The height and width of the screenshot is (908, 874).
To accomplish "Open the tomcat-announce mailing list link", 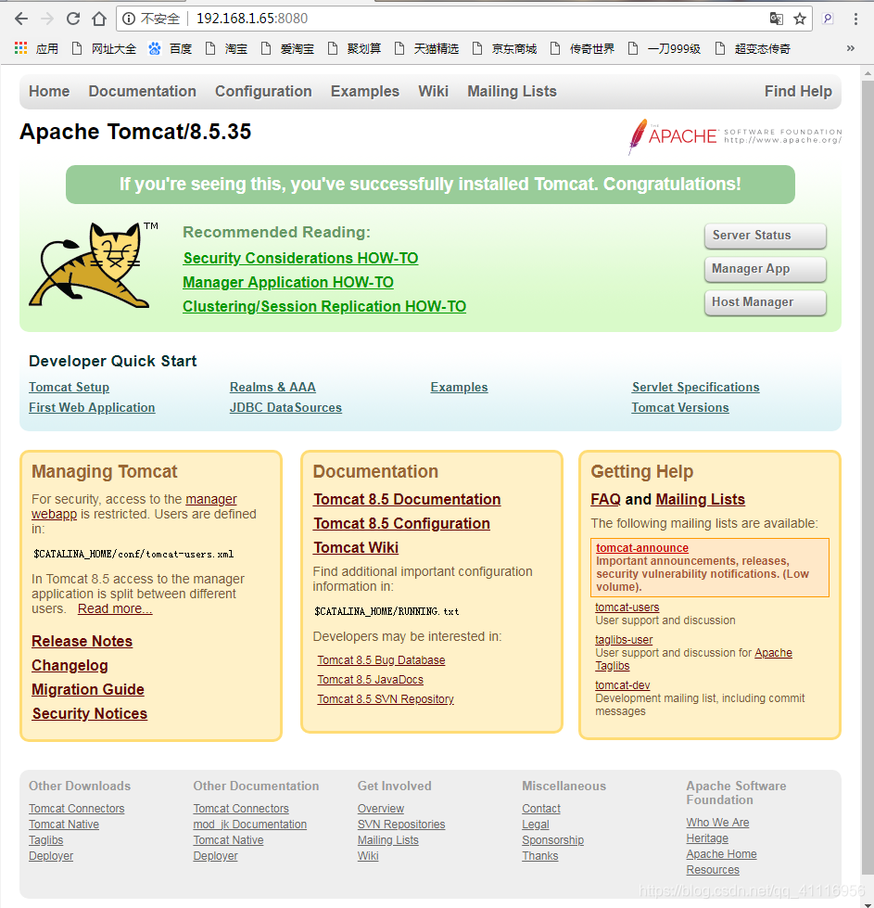I will click(642, 548).
